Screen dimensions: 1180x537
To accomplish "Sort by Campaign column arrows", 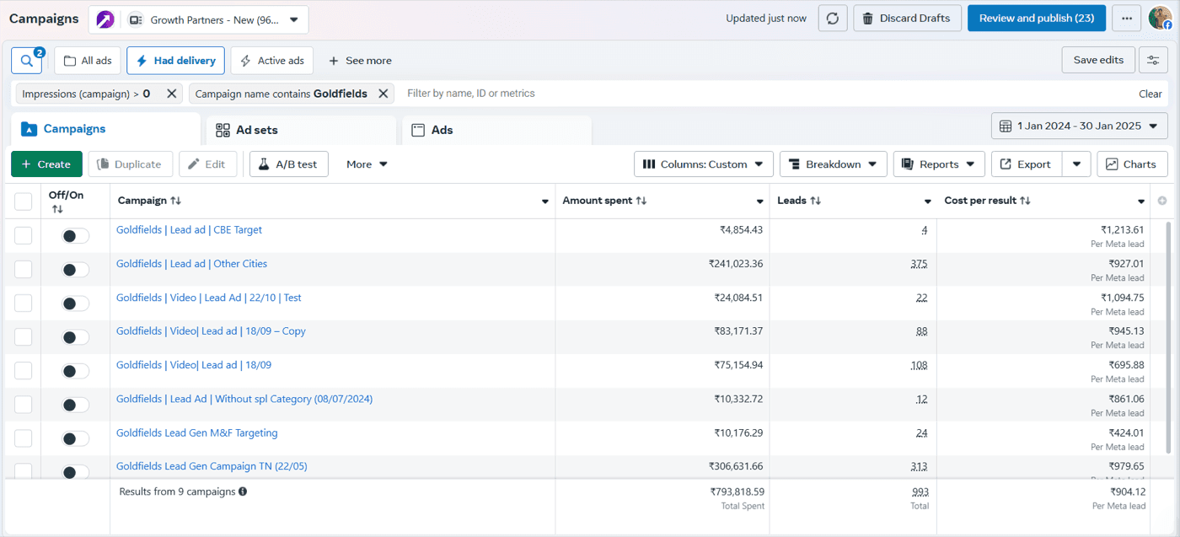I will point(175,201).
